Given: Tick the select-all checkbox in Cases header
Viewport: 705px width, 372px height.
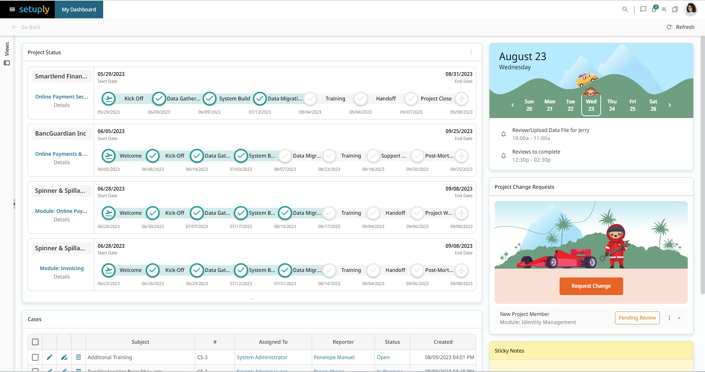Looking at the screenshot, I should pos(35,342).
